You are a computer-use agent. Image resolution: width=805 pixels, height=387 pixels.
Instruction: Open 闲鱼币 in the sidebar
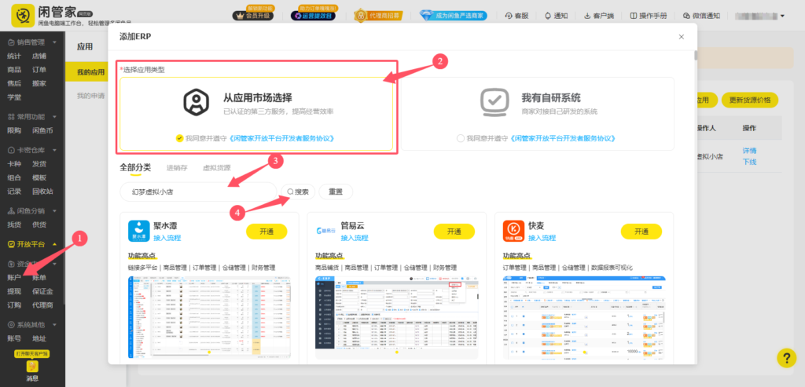42,130
